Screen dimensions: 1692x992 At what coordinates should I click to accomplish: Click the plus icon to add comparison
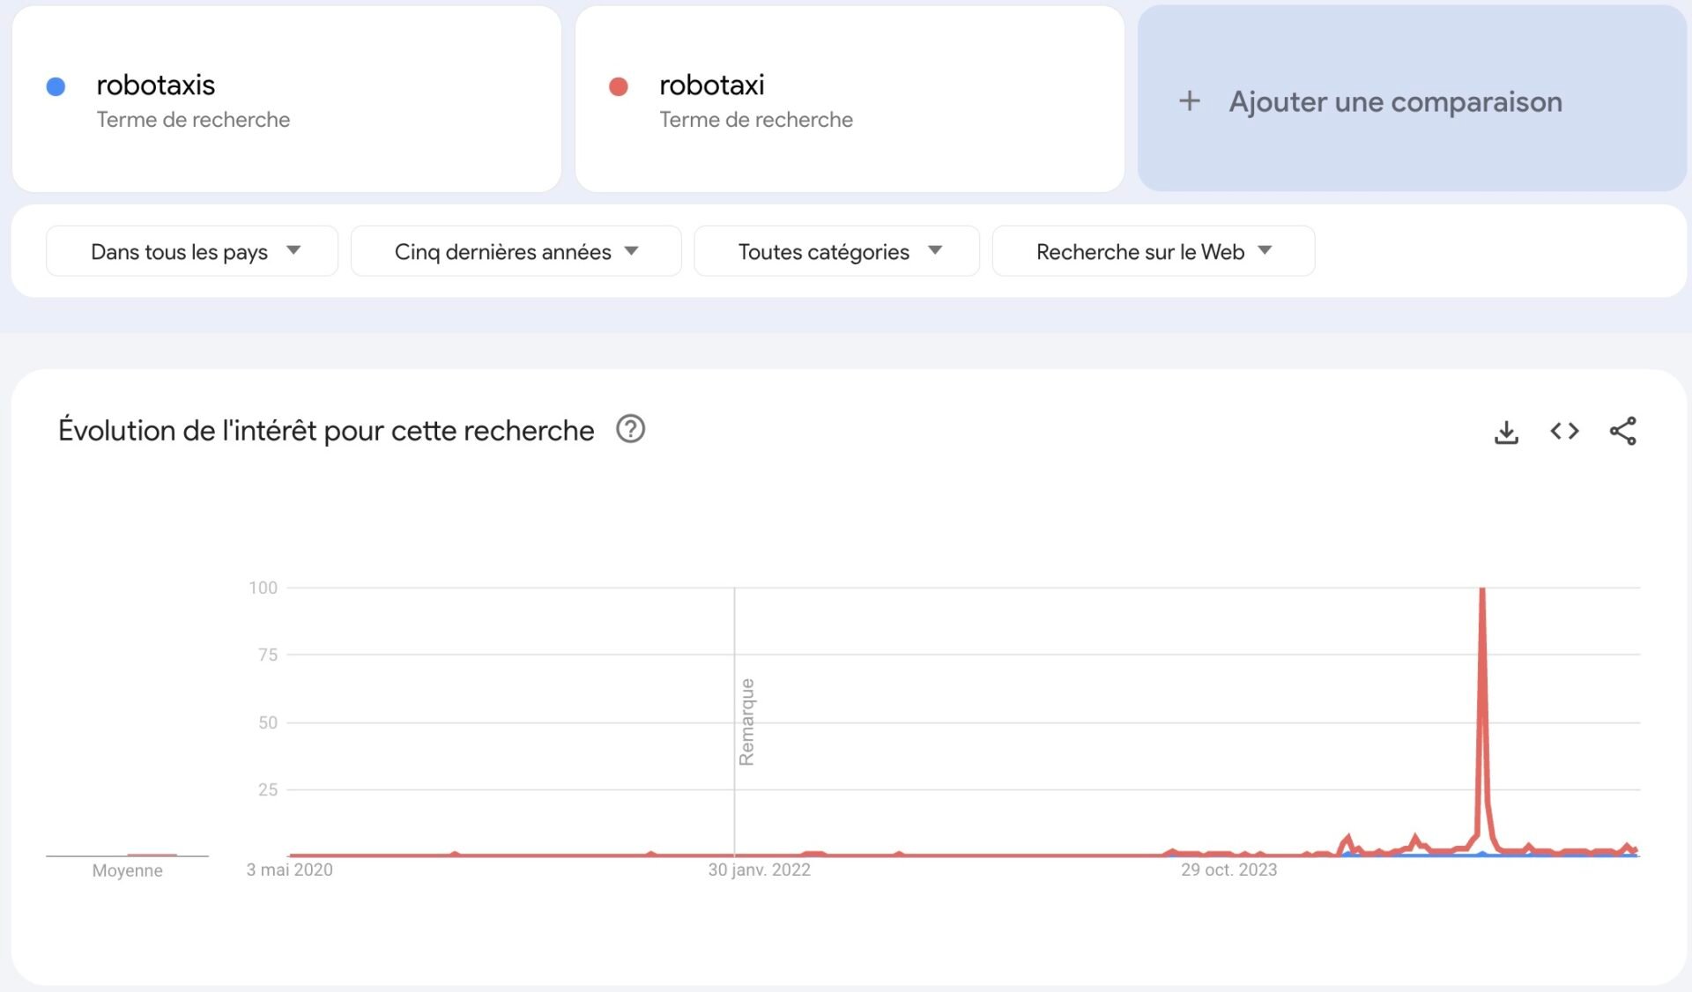1189,101
